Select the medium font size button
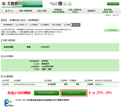The height and width of the screenshot is (109, 121). pyautogui.click(x=65, y=4)
